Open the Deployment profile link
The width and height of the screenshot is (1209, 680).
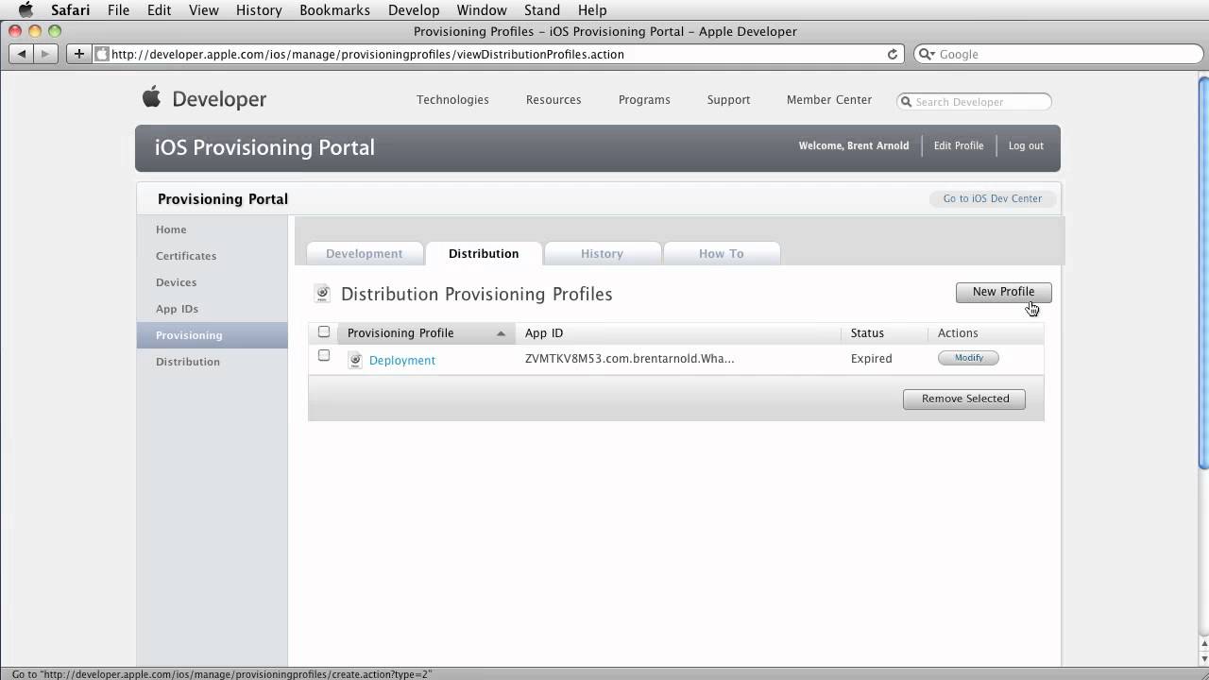[x=402, y=360]
